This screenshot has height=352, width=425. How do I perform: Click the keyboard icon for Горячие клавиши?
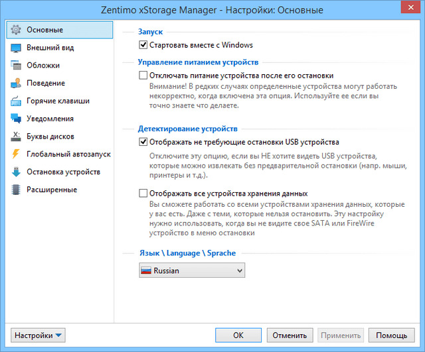(17, 101)
